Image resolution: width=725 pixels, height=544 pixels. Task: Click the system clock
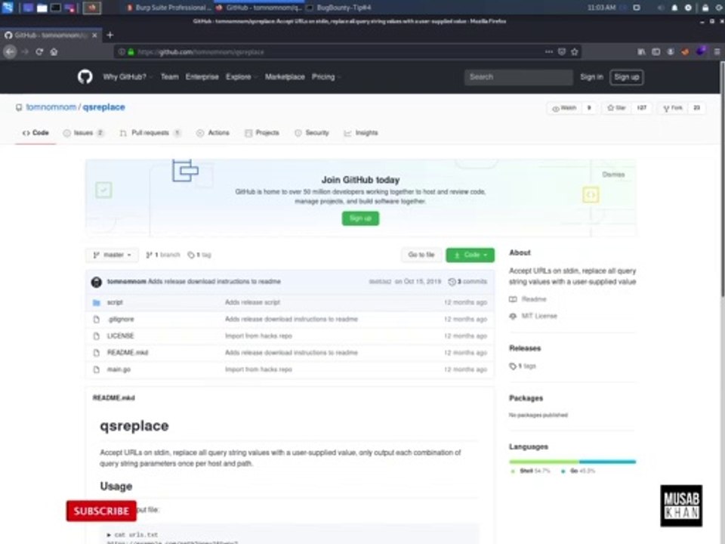602,8
